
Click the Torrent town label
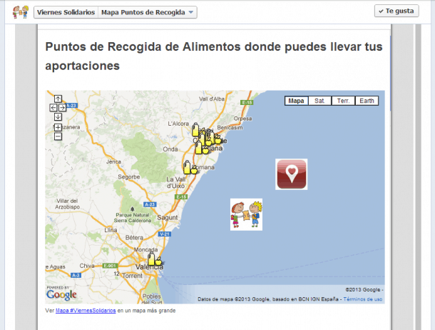133,276
